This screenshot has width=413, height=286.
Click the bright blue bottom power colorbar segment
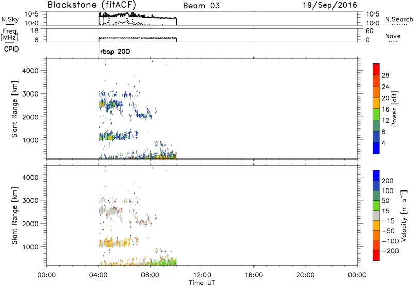coord(376,148)
